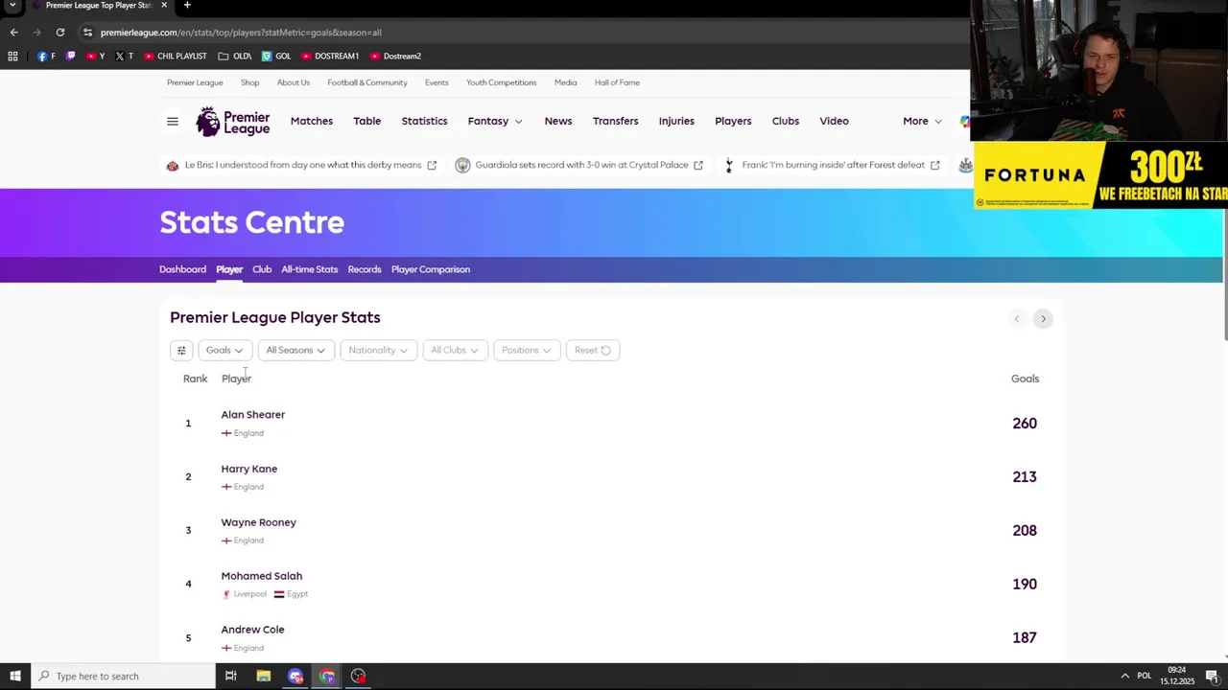This screenshot has width=1228, height=690.
Task: Expand the Goals stat dropdown
Action: 224,351
